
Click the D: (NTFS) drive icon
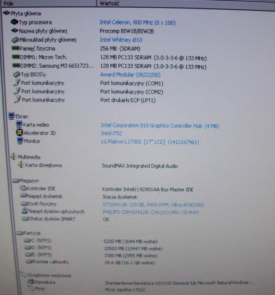click(28, 248)
